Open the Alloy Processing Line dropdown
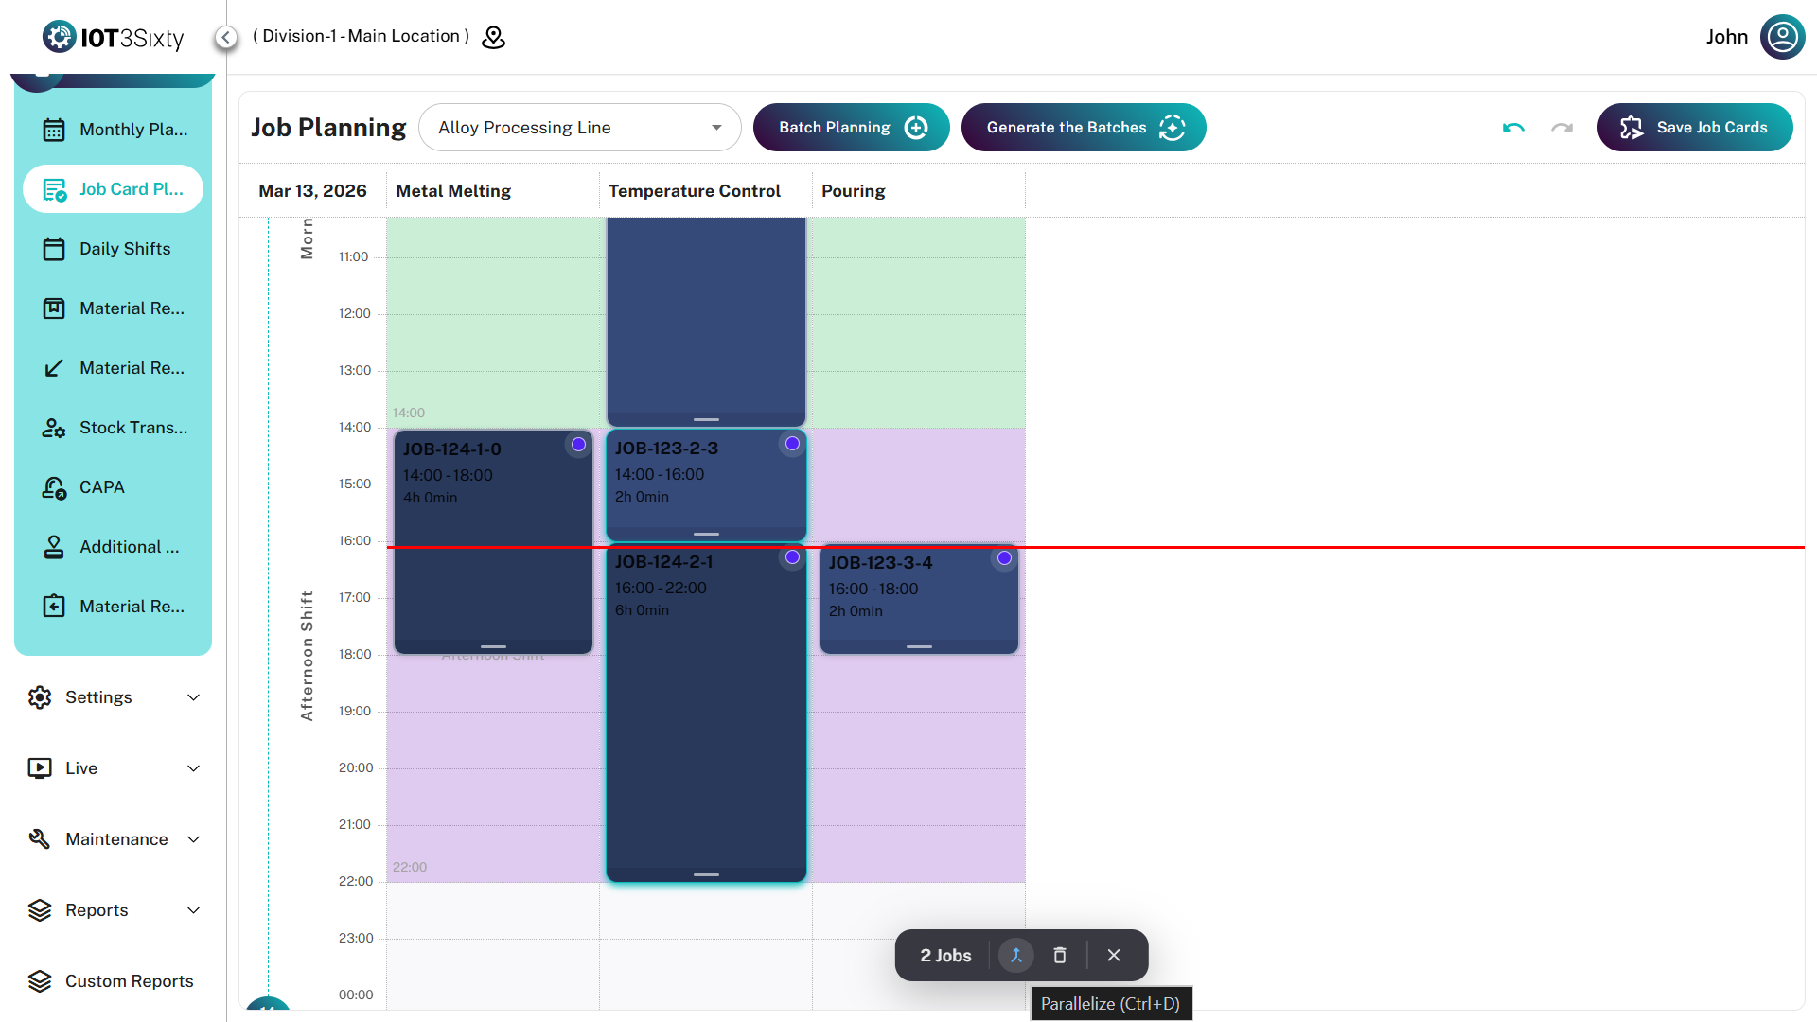Screen dimensions: 1817x1022 [579, 128]
